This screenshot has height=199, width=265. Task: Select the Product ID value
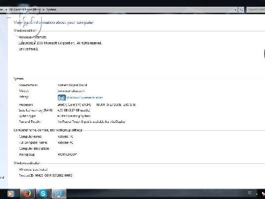point(54,176)
